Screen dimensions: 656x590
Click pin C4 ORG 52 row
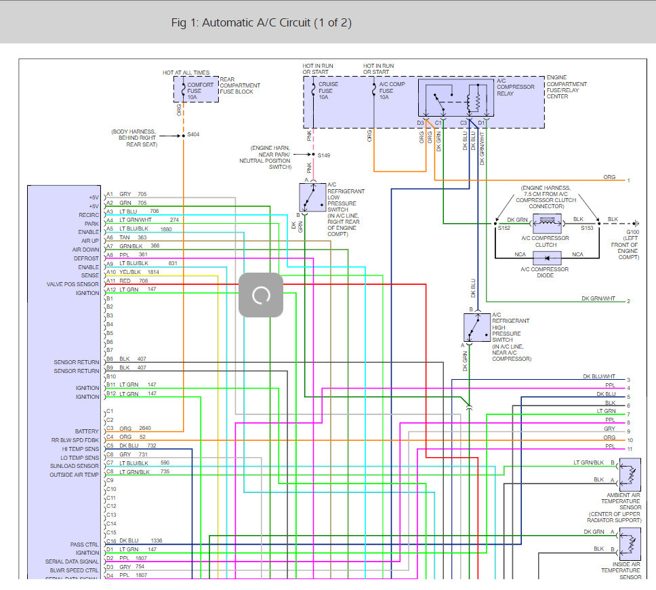[x=126, y=437]
